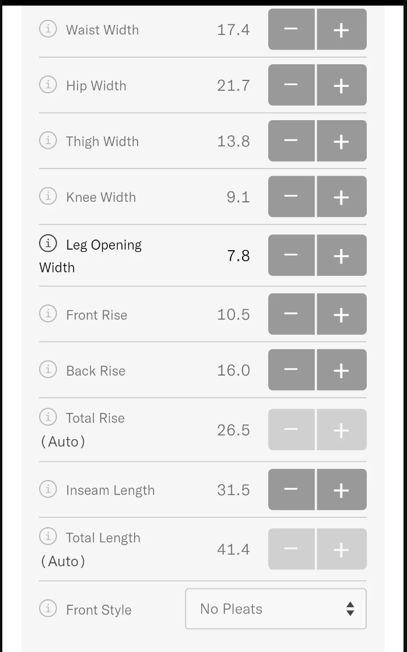Increase Thigh Width value
Image resolution: width=407 pixels, height=652 pixels.
(341, 141)
